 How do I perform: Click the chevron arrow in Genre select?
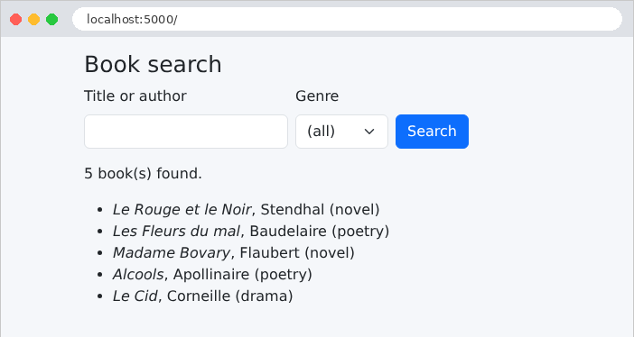click(369, 132)
